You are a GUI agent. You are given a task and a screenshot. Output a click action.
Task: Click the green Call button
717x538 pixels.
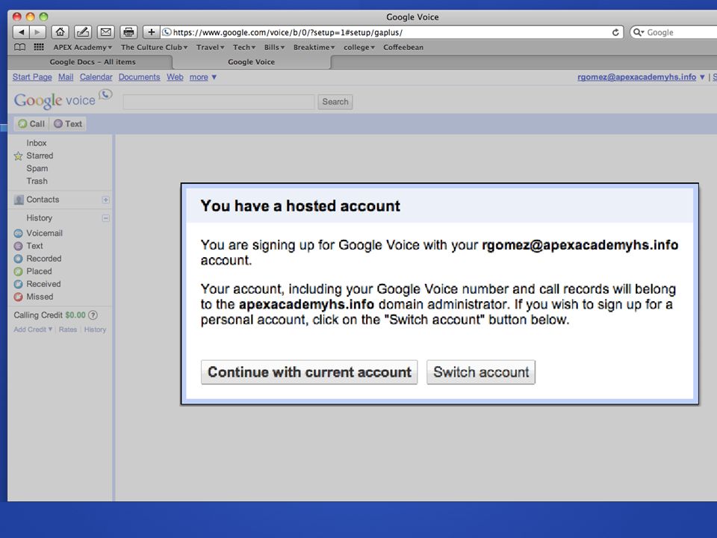tap(31, 124)
